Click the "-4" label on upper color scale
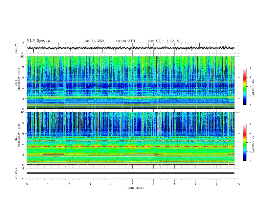Screen dimensions: 268x207 coord(250,77)
